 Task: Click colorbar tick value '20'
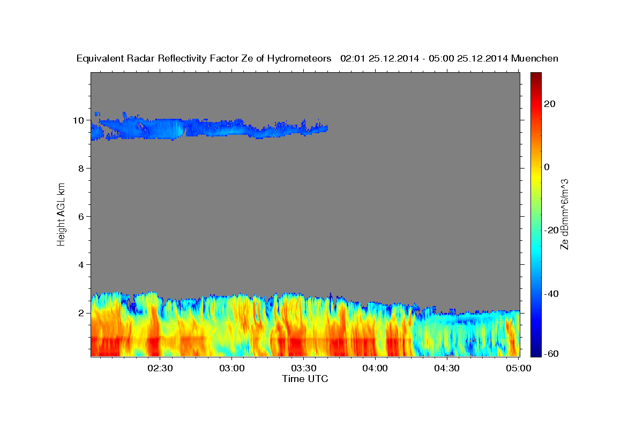coord(549,104)
